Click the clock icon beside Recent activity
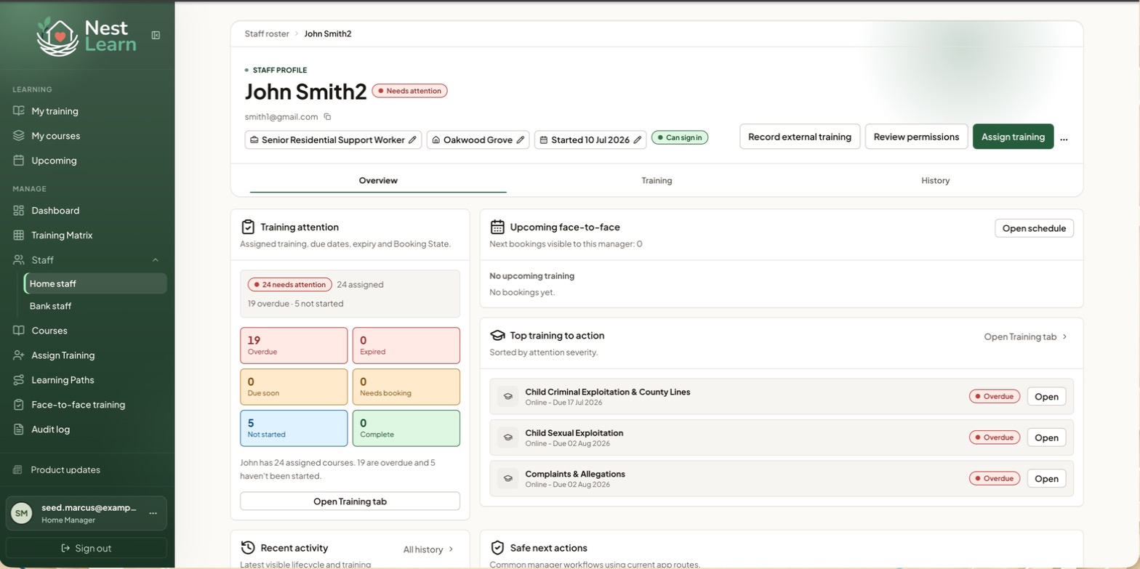This screenshot has height=569, width=1140. click(248, 547)
